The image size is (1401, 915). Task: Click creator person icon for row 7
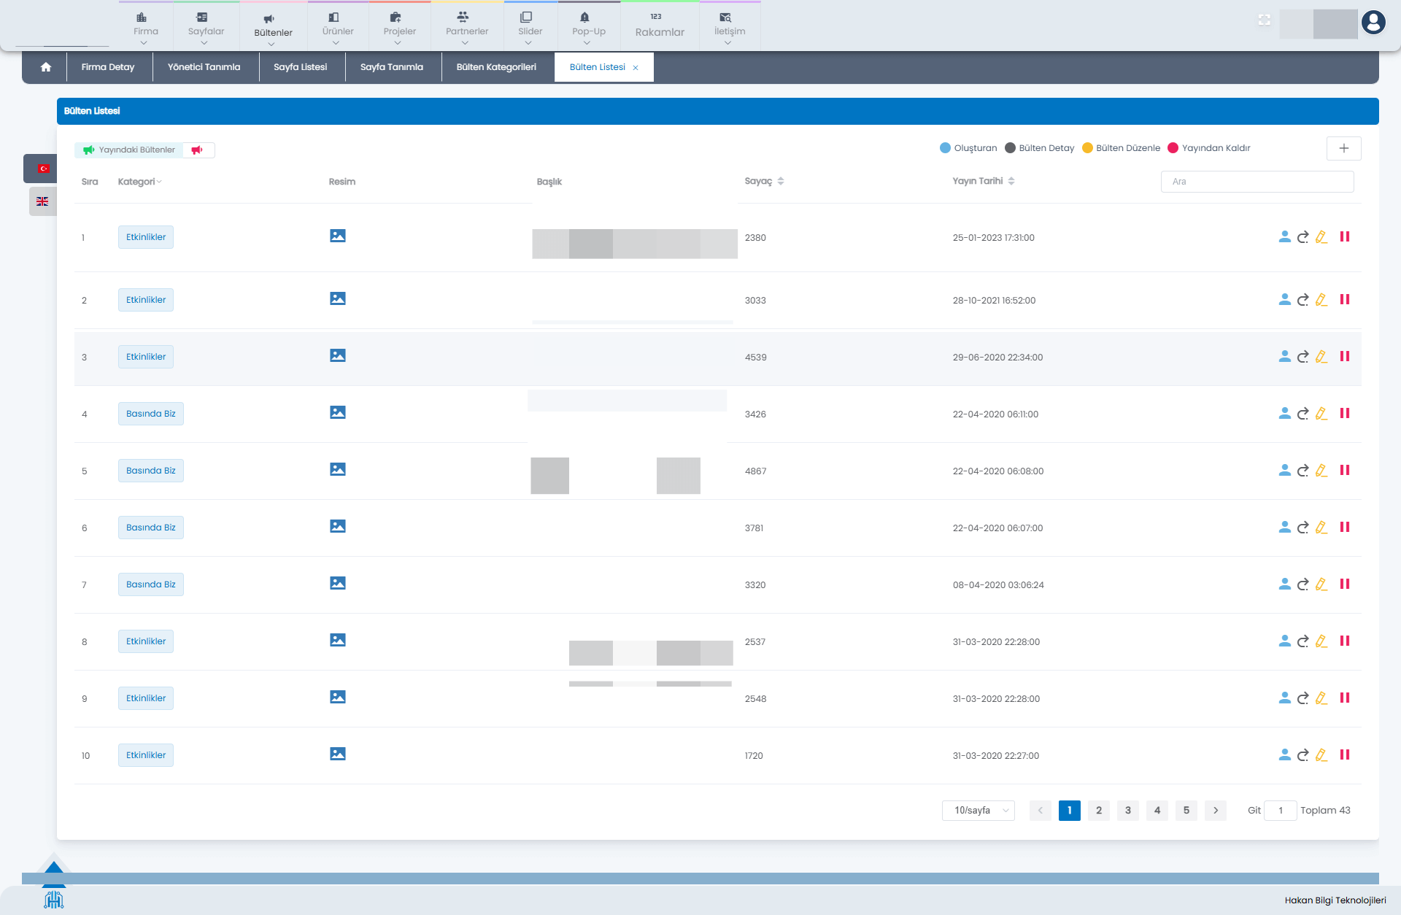tap(1284, 584)
